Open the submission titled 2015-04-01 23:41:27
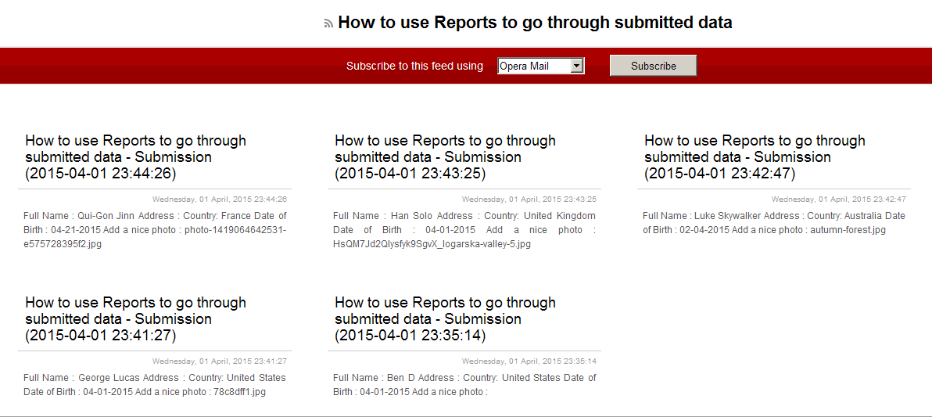 135,319
